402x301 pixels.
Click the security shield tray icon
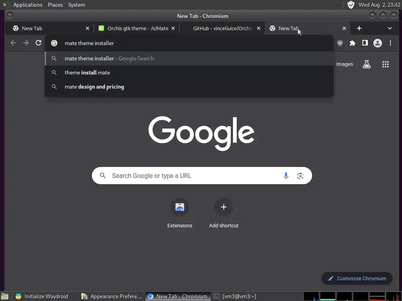pos(351,5)
